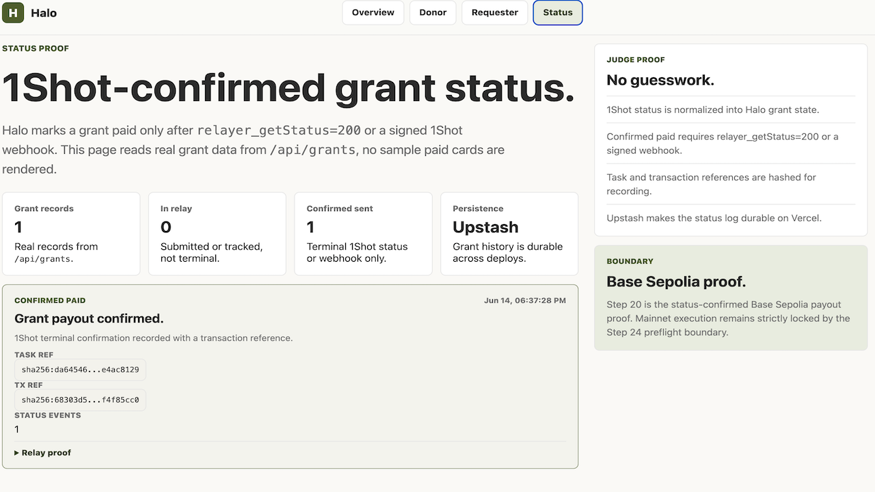Click 'Task and transaction references are hashed' line
Screen dimensions: 875x492
click(x=712, y=184)
